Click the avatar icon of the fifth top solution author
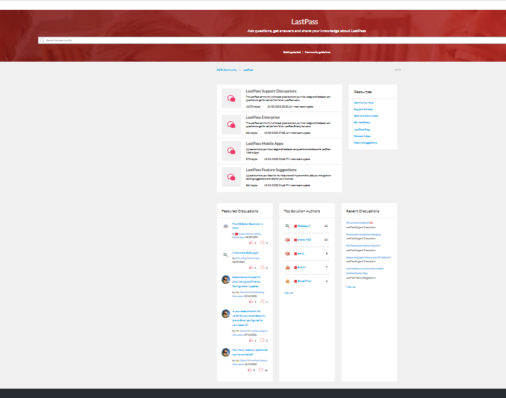Screen dimensions: 506x398 (x=288, y=281)
